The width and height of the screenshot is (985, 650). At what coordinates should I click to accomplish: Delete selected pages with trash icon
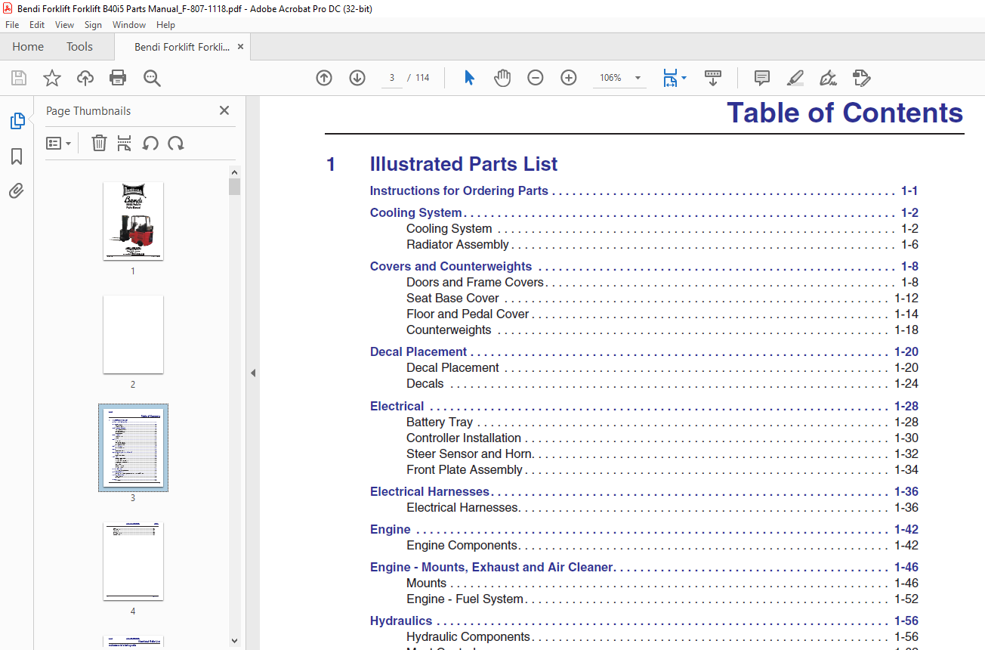[99, 143]
